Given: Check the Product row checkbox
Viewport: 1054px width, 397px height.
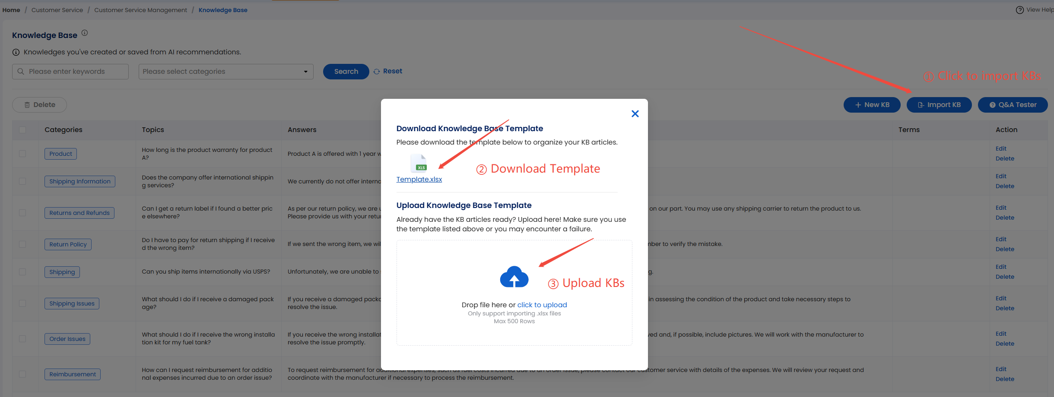Looking at the screenshot, I should 22,154.
